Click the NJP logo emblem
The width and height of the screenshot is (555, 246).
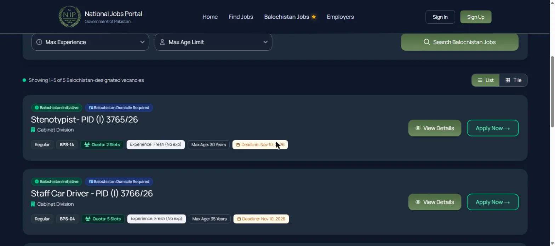[69, 17]
